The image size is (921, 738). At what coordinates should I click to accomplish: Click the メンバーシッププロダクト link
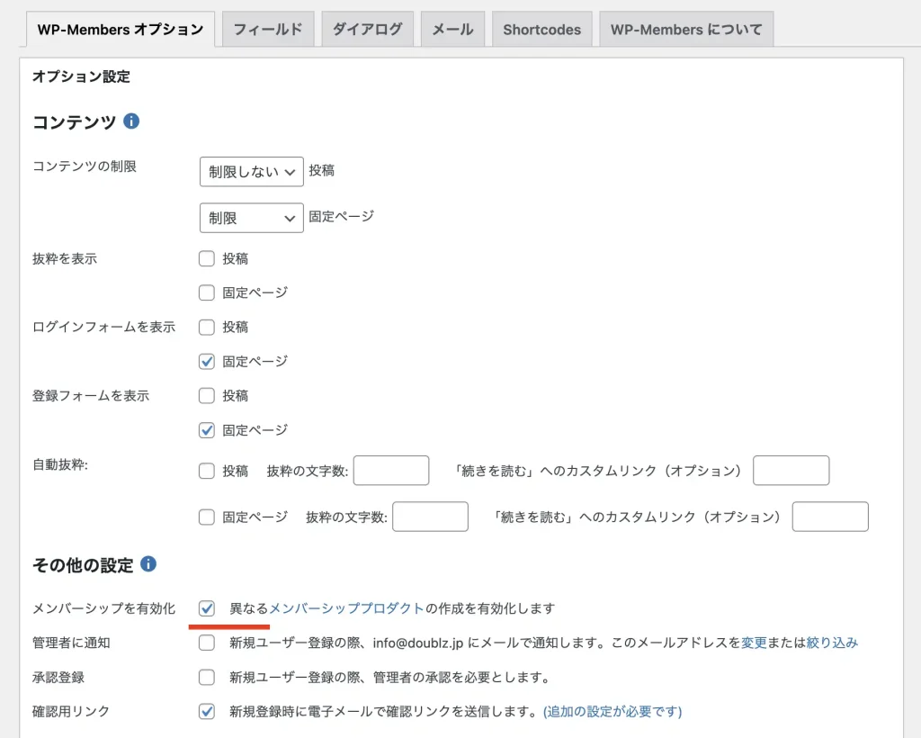pos(346,608)
